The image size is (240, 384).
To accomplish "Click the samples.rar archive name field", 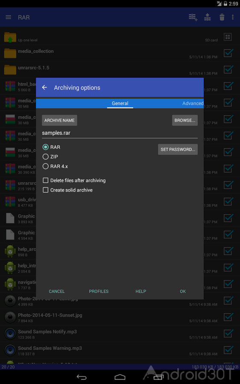I will pyautogui.click(x=120, y=133).
